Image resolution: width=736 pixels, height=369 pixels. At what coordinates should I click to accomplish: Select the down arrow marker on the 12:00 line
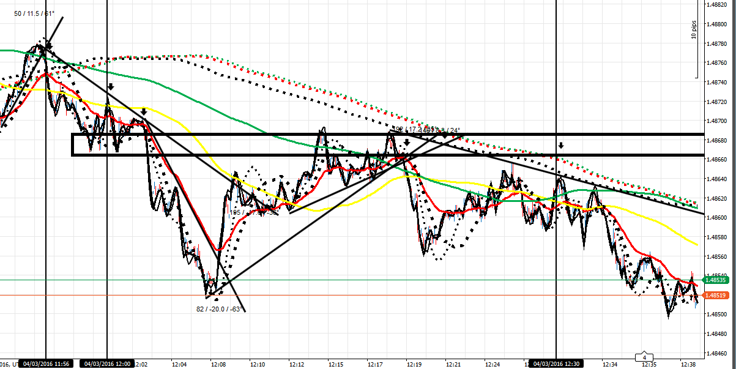click(111, 87)
